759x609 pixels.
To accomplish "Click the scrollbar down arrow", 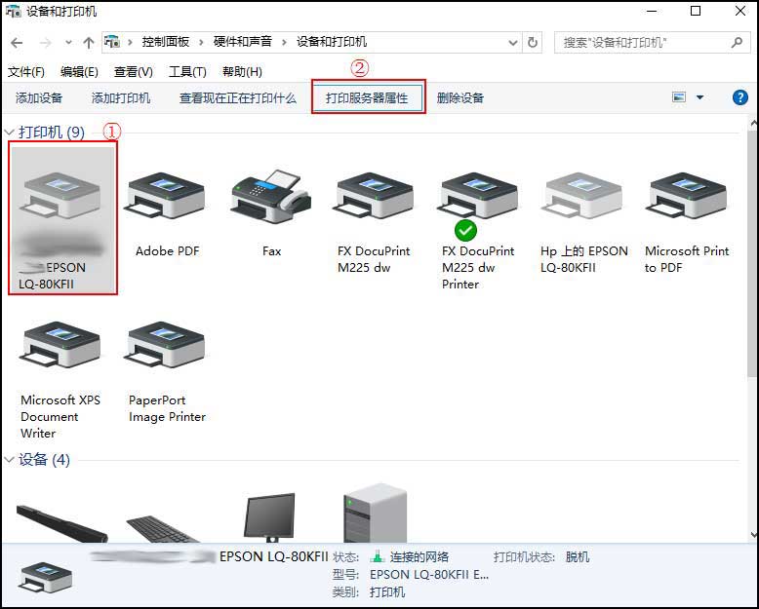I will (753, 535).
